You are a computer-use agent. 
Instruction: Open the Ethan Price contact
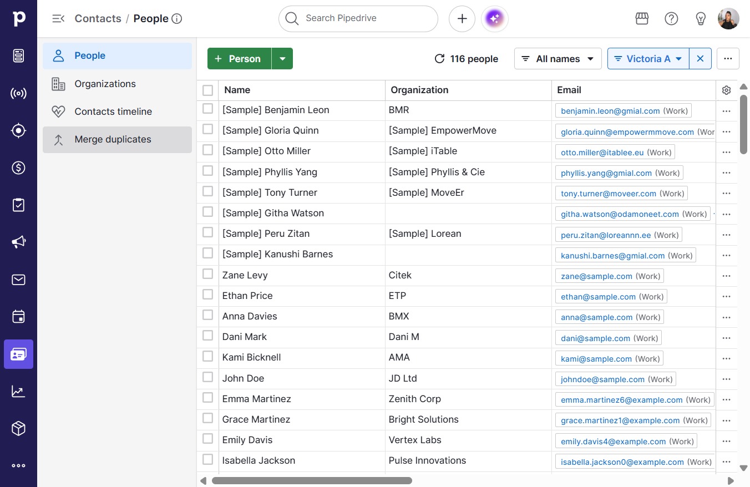(x=247, y=296)
